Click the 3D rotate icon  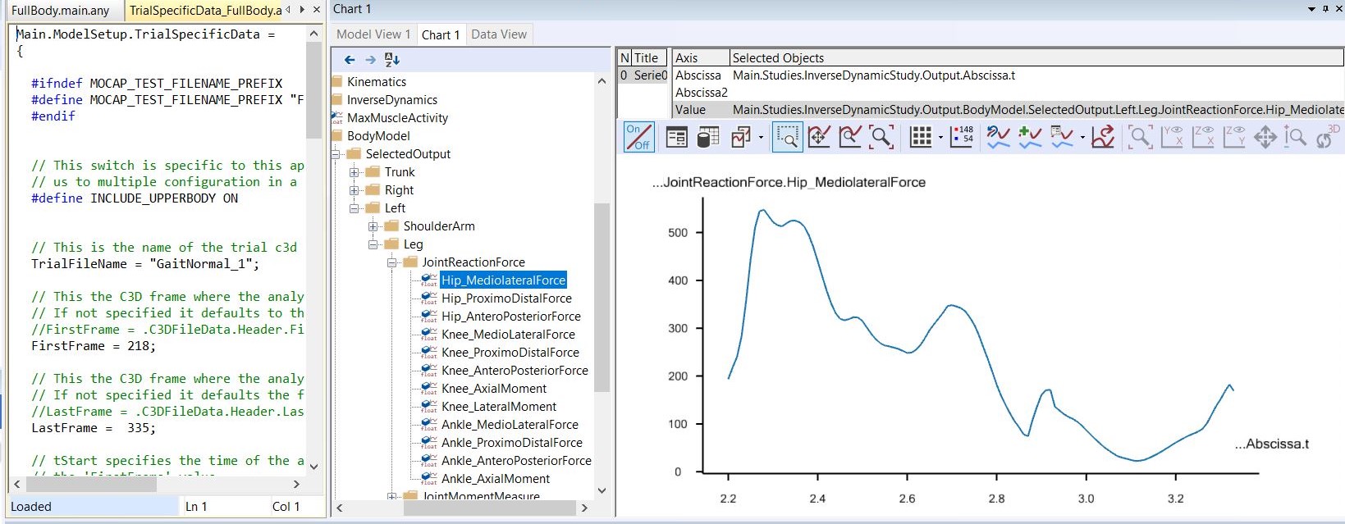pos(1328,137)
